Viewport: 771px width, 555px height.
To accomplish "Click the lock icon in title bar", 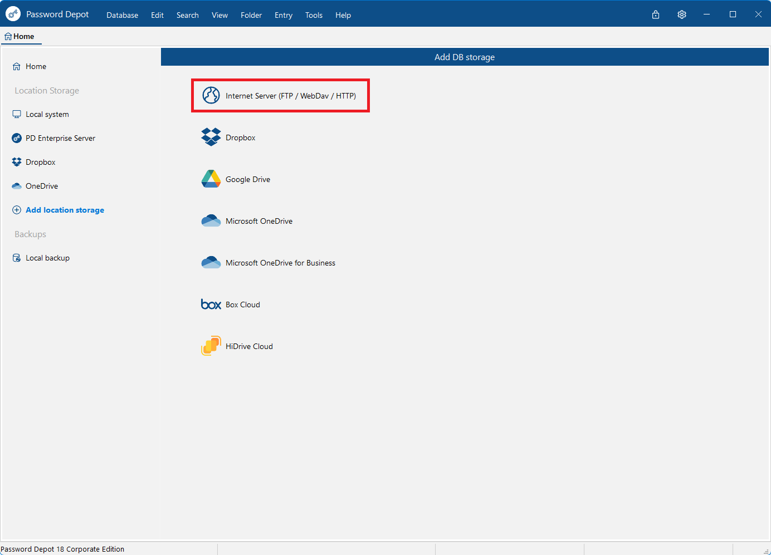I will (656, 14).
